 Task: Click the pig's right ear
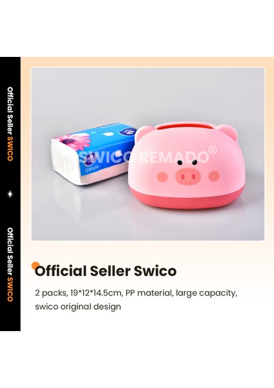coord(227,132)
